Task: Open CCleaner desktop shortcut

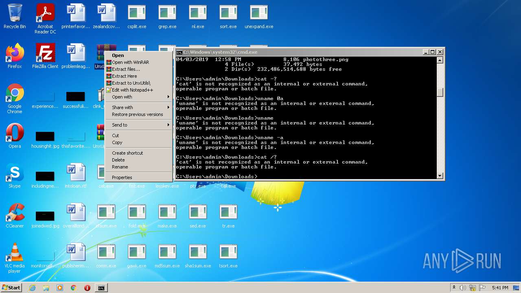Action: (x=15, y=216)
